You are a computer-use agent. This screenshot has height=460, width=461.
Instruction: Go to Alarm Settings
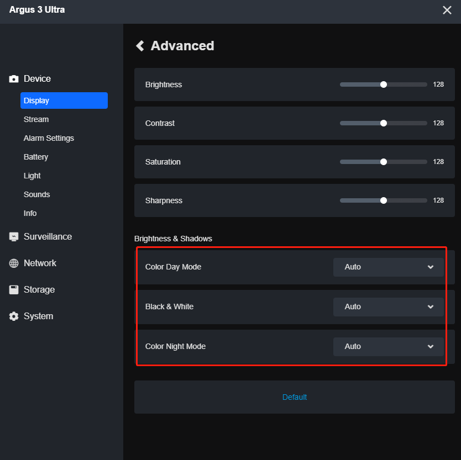(x=49, y=138)
